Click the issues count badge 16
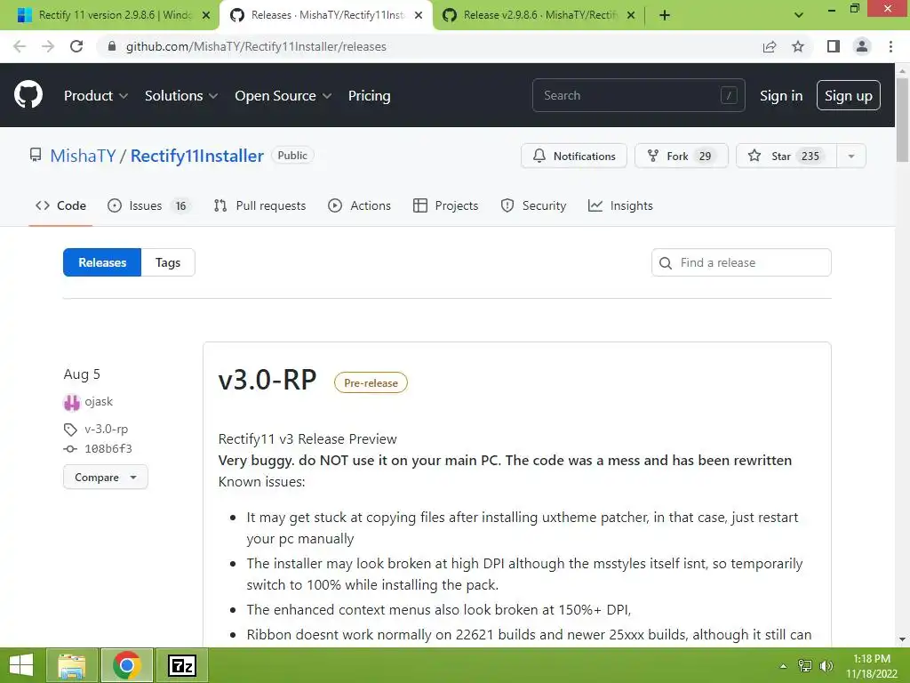Image resolution: width=910 pixels, height=683 pixels. (x=181, y=205)
